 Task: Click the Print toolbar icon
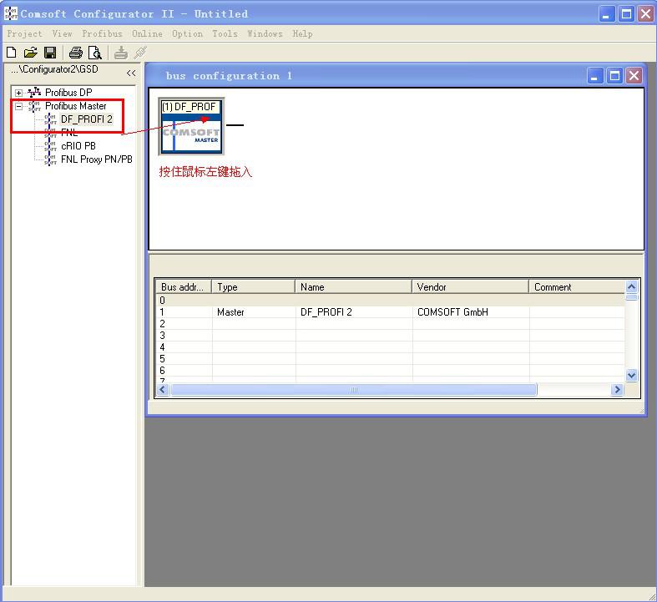click(76, 53)
